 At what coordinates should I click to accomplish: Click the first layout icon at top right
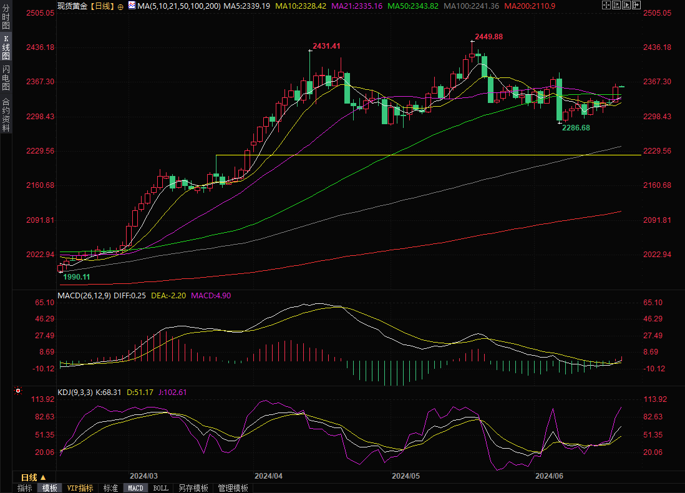point(606,5)
